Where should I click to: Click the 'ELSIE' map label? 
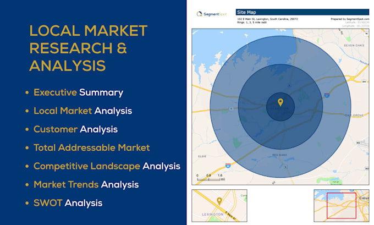(x=202, y=156)
